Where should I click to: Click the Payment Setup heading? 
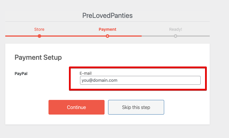point(38,57)
